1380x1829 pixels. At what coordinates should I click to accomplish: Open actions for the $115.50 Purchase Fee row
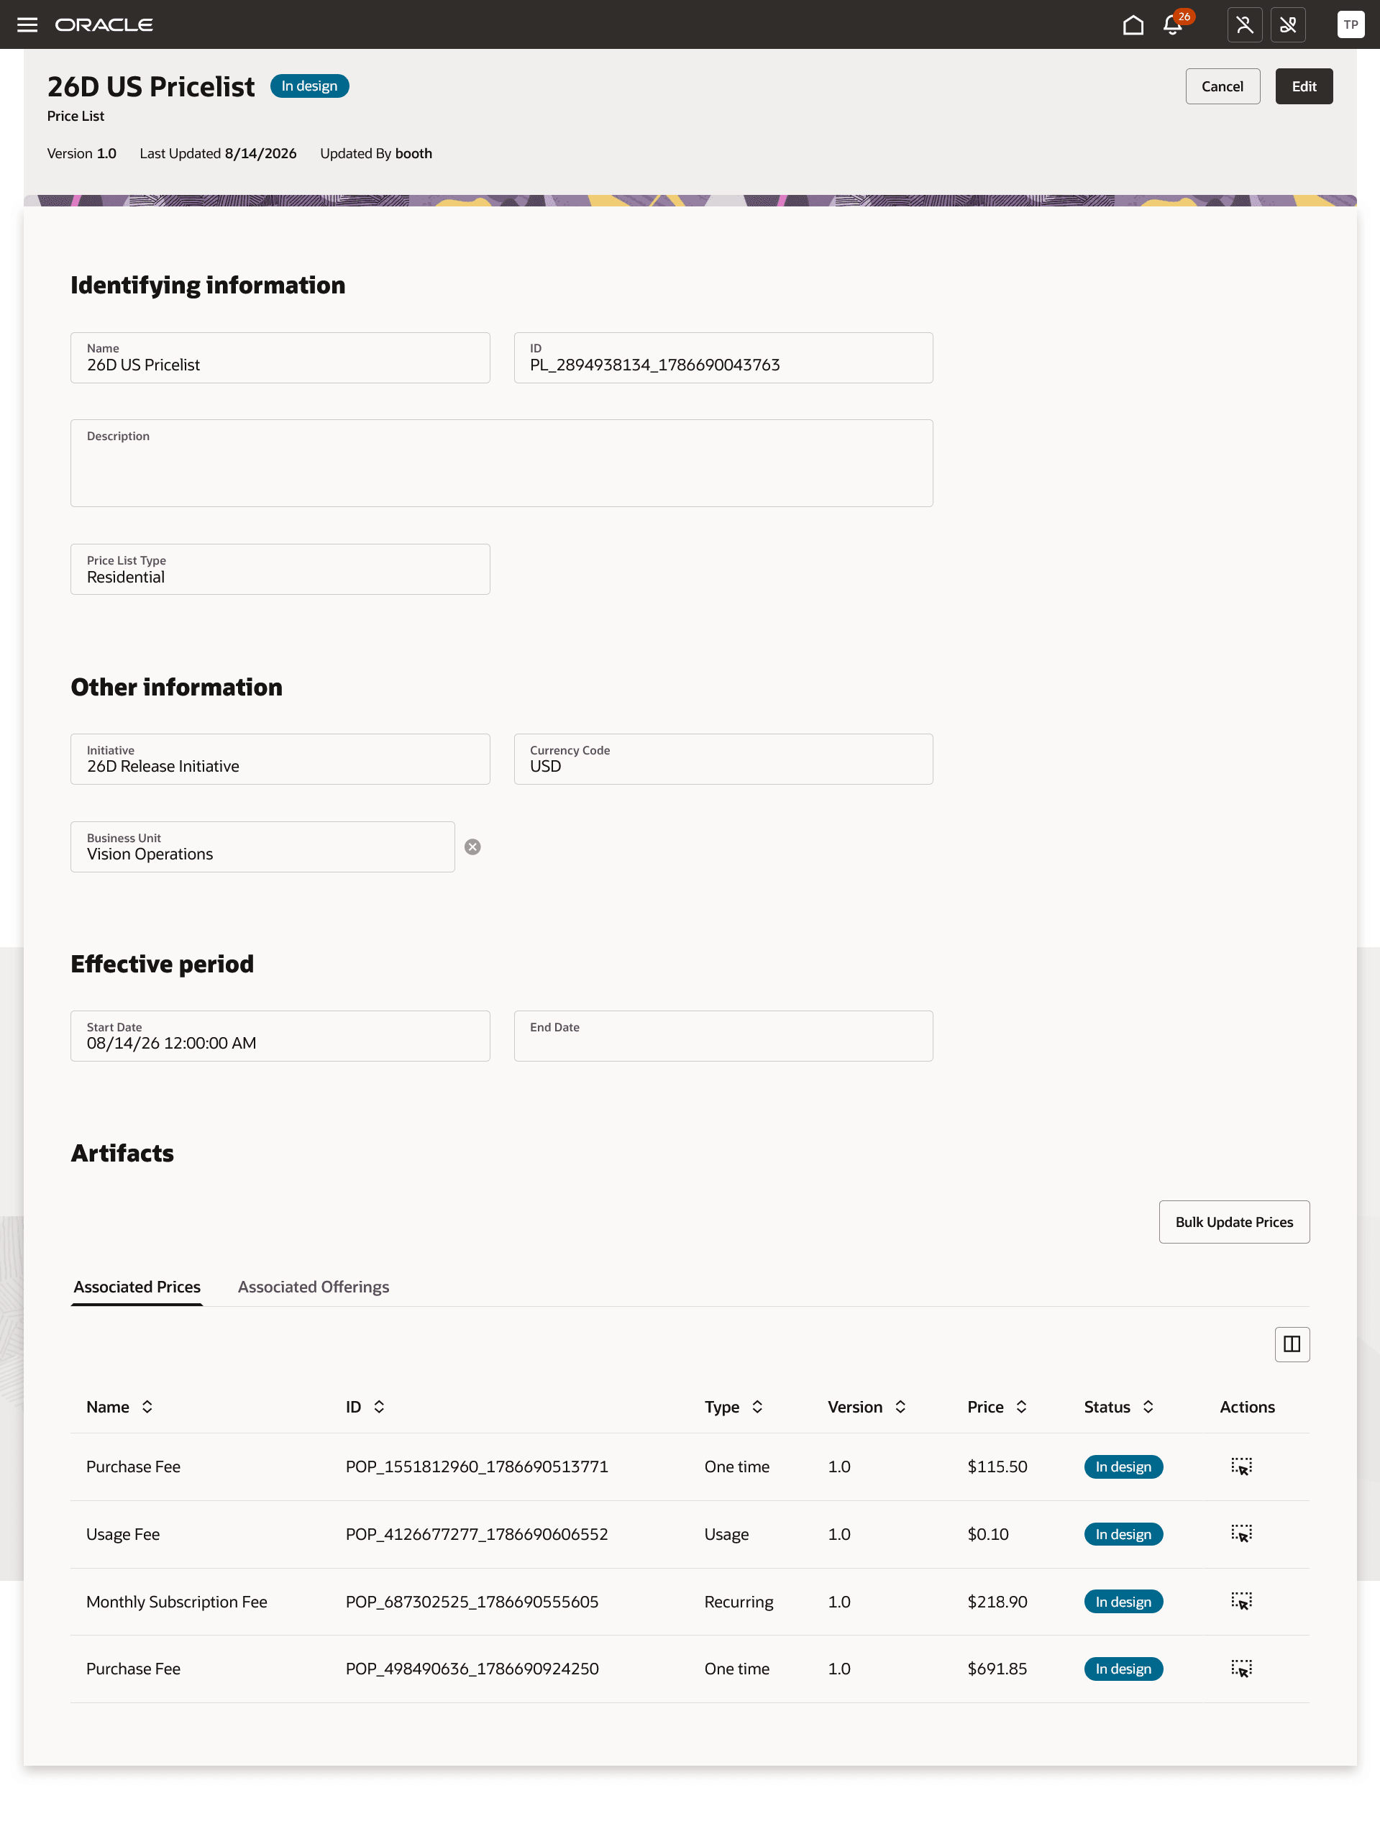[1241, 1467]
